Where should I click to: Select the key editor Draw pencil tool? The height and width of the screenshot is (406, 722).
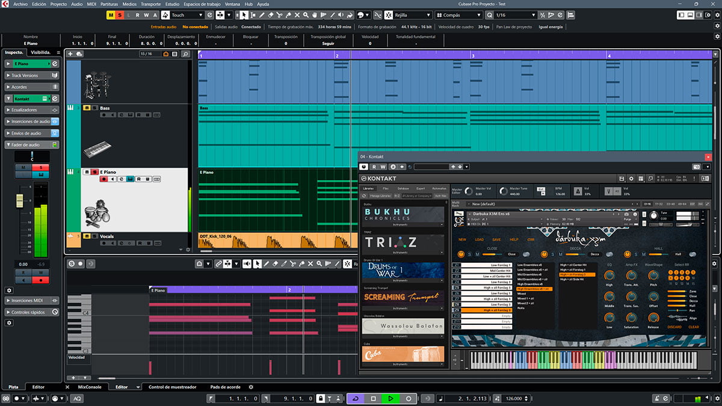pyautogui.click(x=266, y=264)
